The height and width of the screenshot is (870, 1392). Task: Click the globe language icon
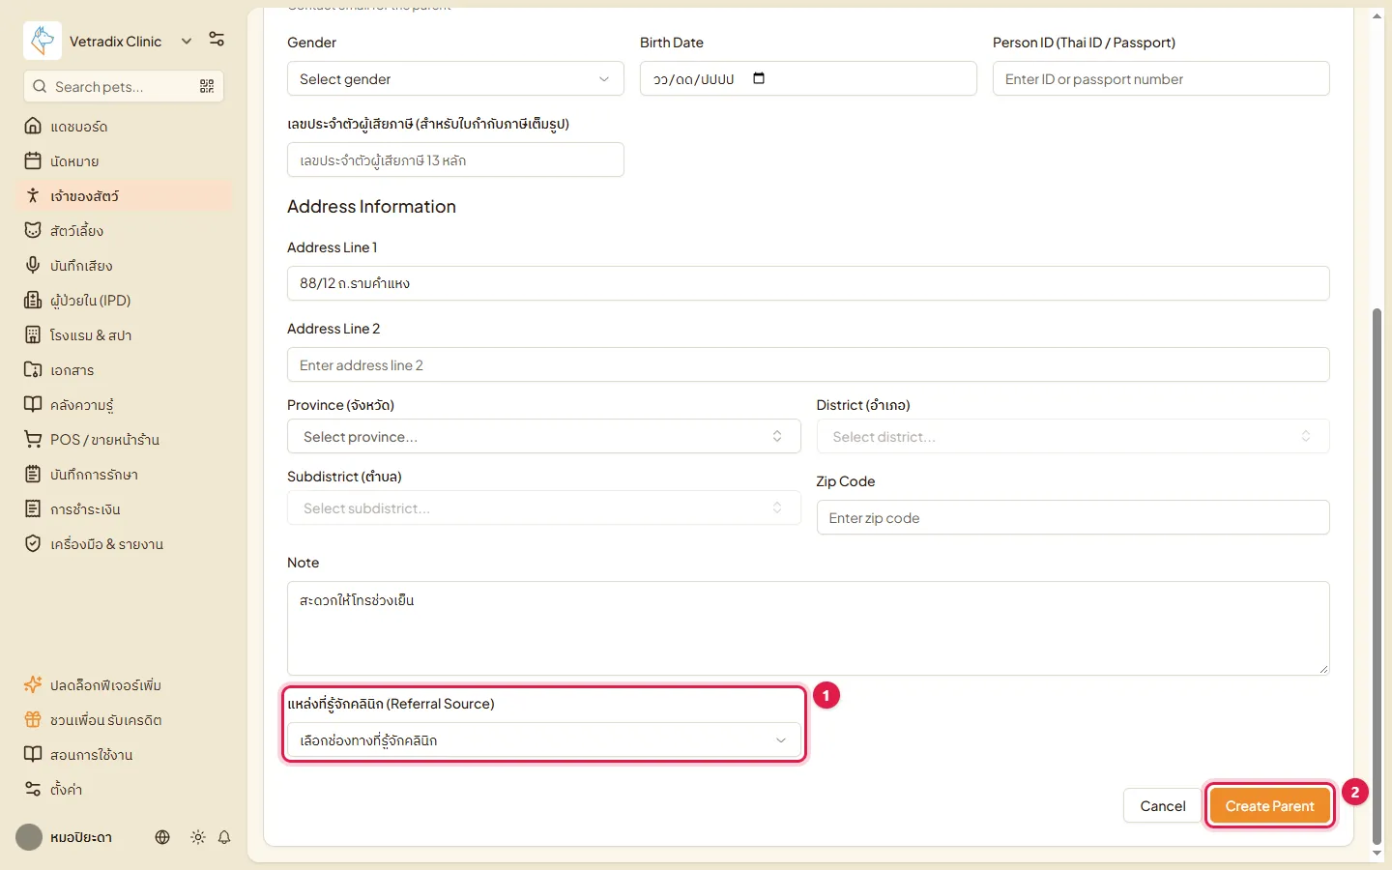162,837
